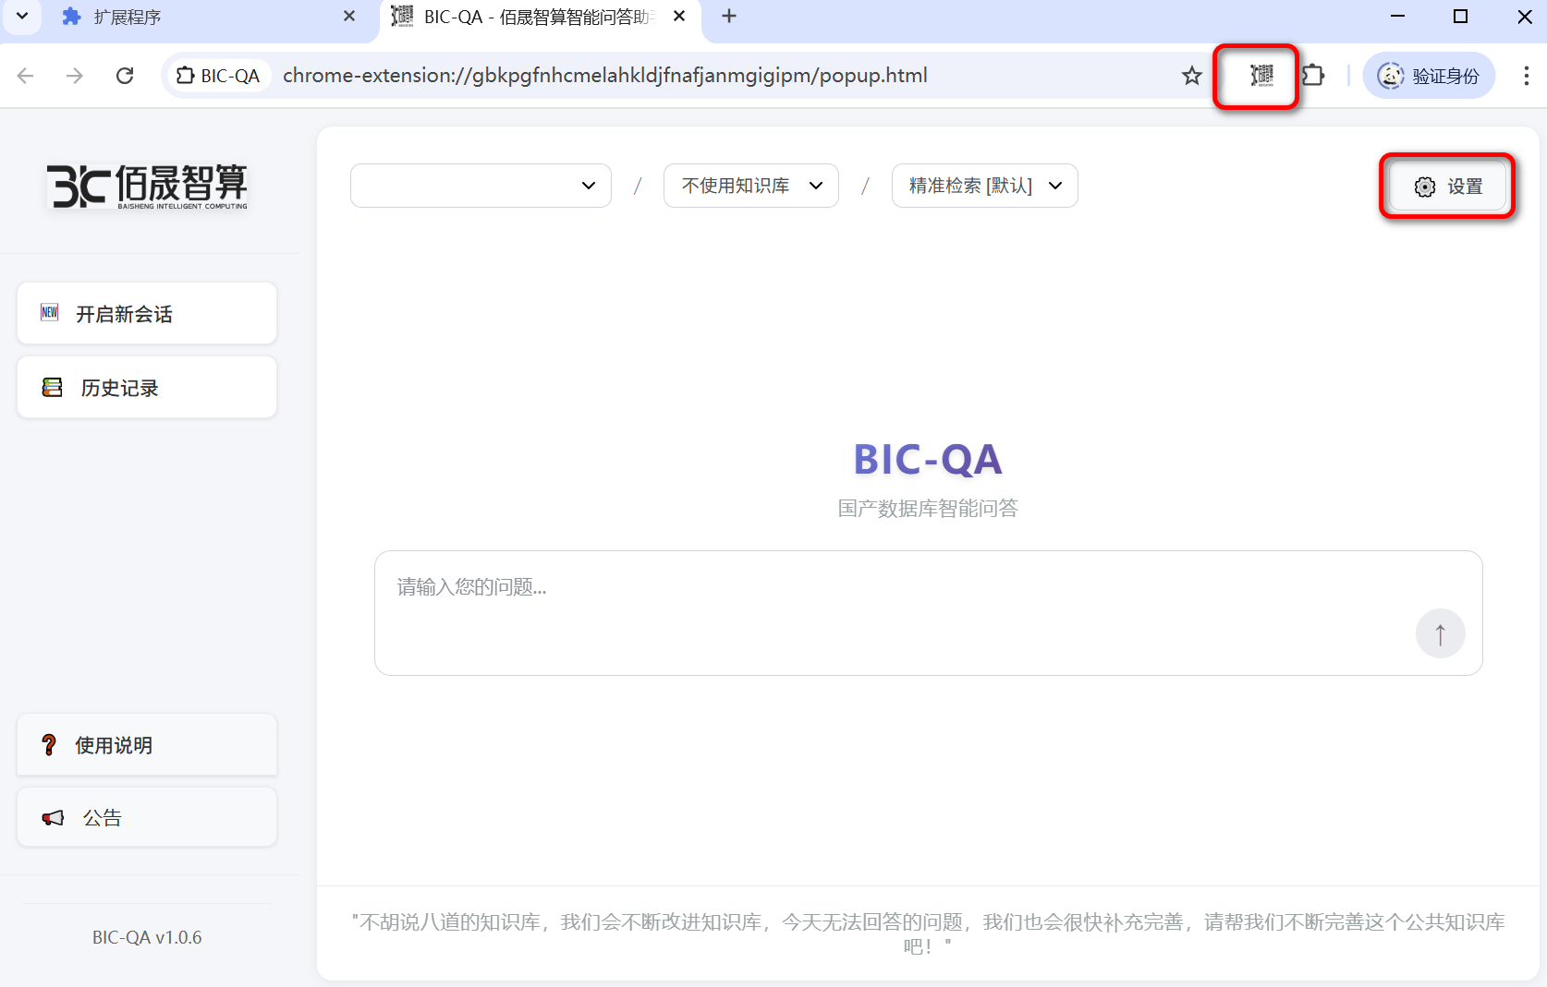Open 历史记录 history via the books icon
The height and width of the screenshot is (987, 1547).
(52, 387)
